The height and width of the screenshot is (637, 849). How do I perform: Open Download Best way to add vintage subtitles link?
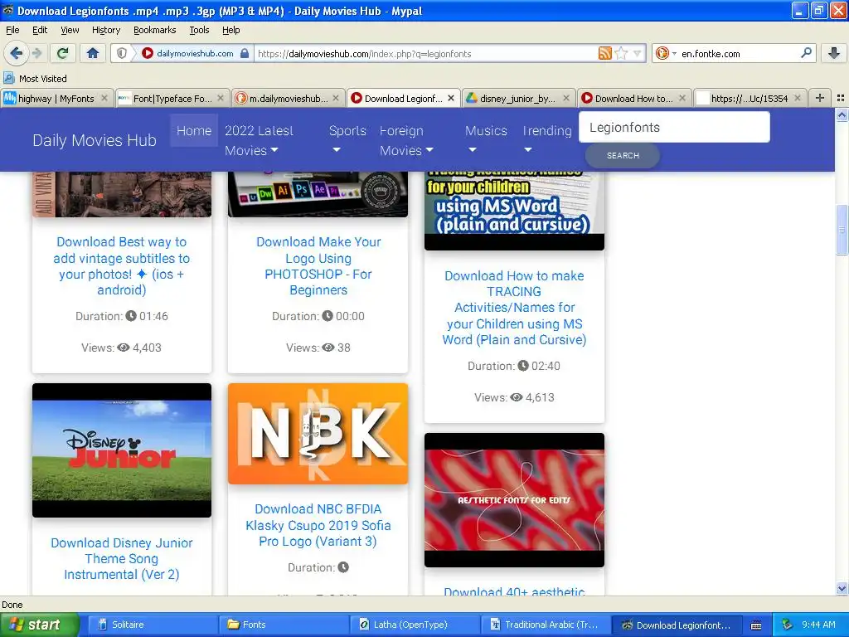[121, 266]
